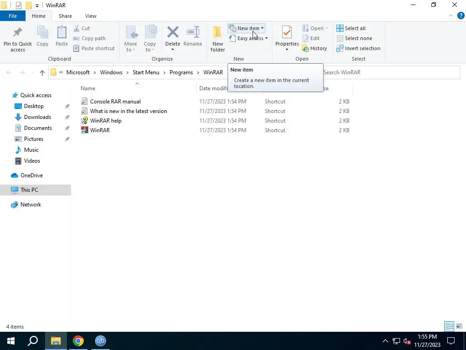Open the Copy to dropdown

point(150,39)
